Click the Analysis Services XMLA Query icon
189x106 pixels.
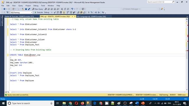coord(55,9)
